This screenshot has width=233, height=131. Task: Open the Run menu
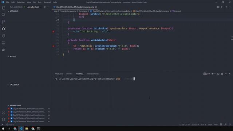point(40,2)
